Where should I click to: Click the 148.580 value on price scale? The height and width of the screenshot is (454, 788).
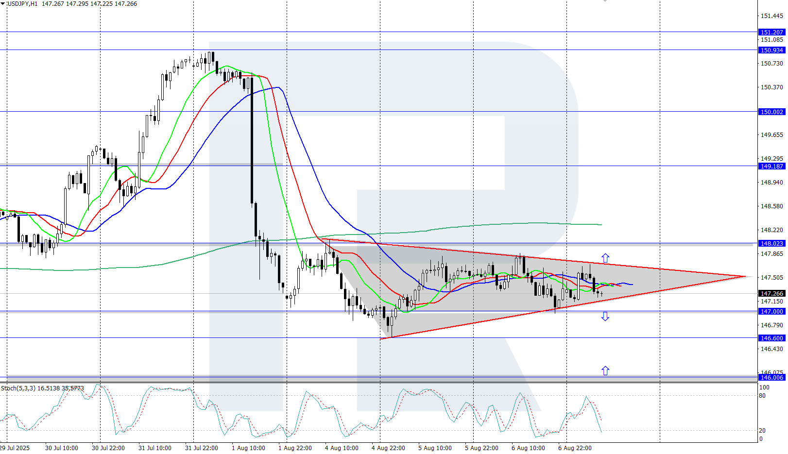click(x=771, y=206)
